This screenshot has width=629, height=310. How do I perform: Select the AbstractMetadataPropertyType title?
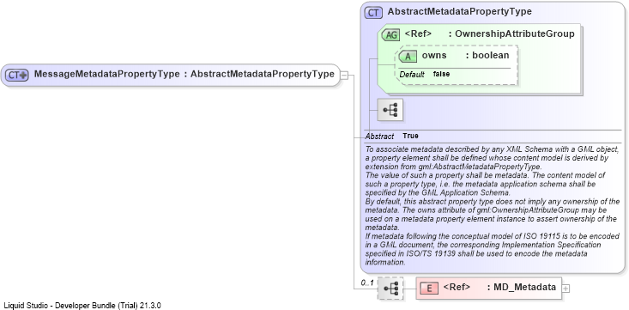tap(459, 12)
